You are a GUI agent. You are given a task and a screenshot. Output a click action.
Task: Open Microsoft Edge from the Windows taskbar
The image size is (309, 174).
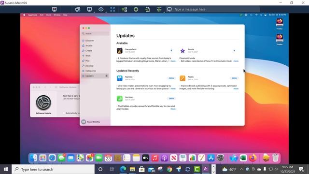coord(123,169)
